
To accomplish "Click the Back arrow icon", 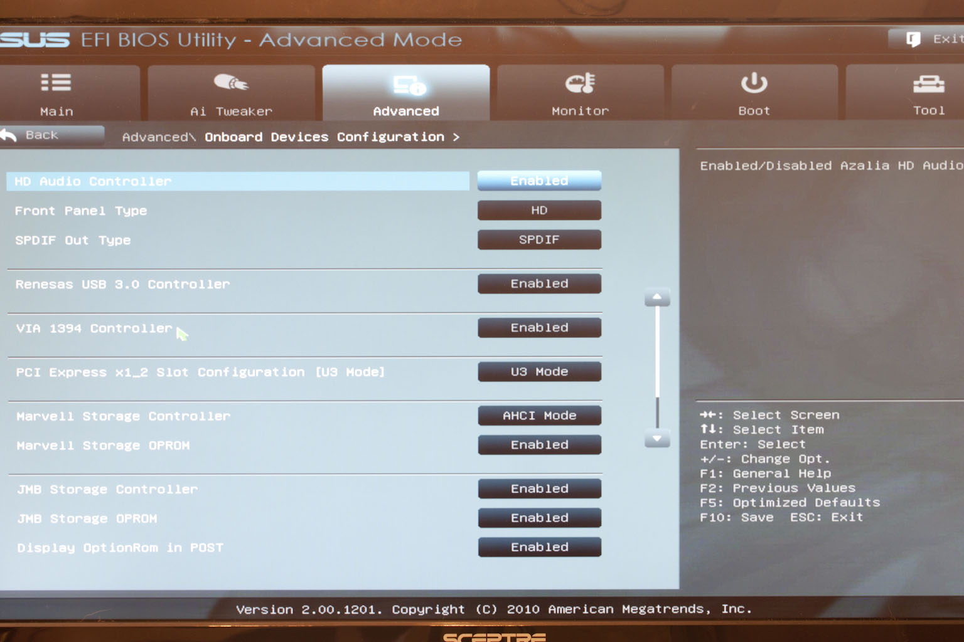I will click(x=9, y=135).
